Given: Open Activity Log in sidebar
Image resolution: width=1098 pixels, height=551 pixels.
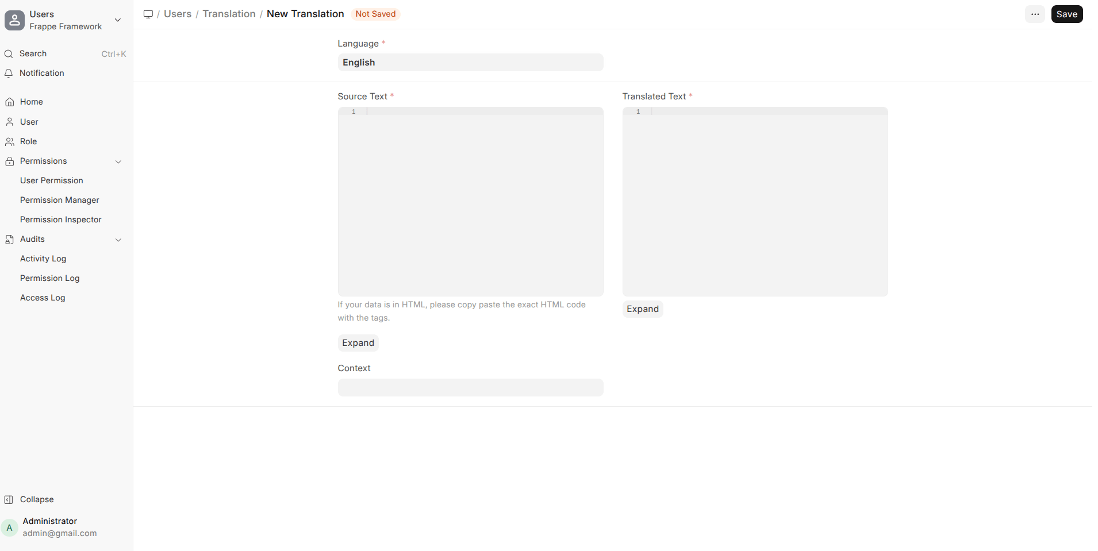Looking at the screenshot, I should [x=43, y=259].
